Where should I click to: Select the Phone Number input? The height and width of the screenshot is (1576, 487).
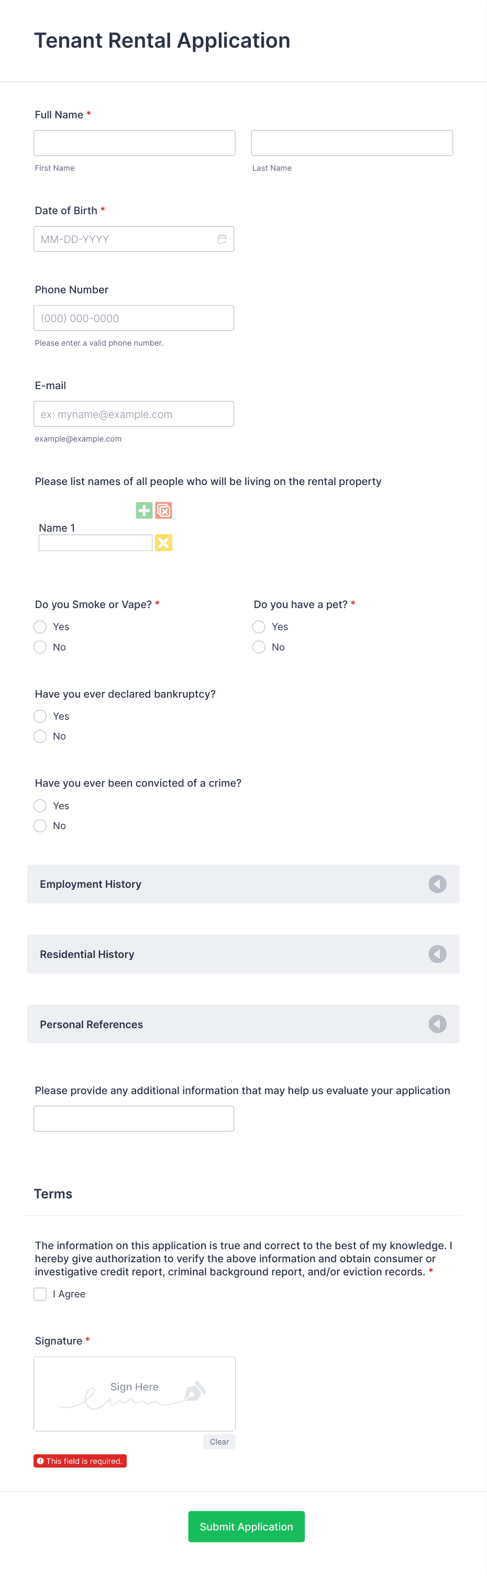pyautogui.click(x=134, y=317)
